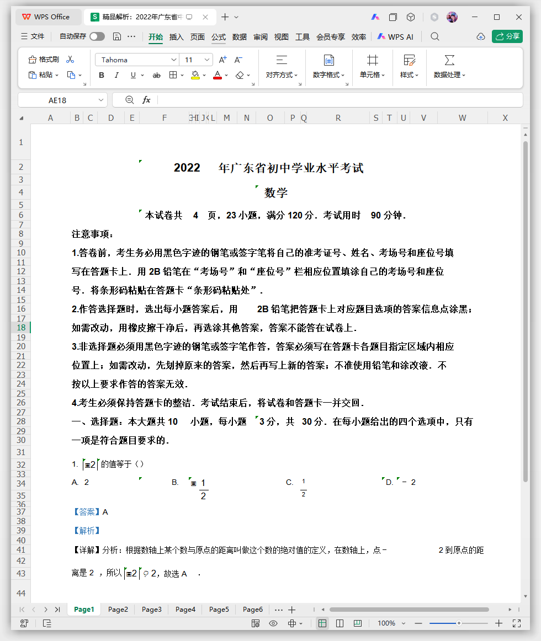Screen dimensions: 541x641
Task: Open a new tab with the plus button
Action: [225, 17]
